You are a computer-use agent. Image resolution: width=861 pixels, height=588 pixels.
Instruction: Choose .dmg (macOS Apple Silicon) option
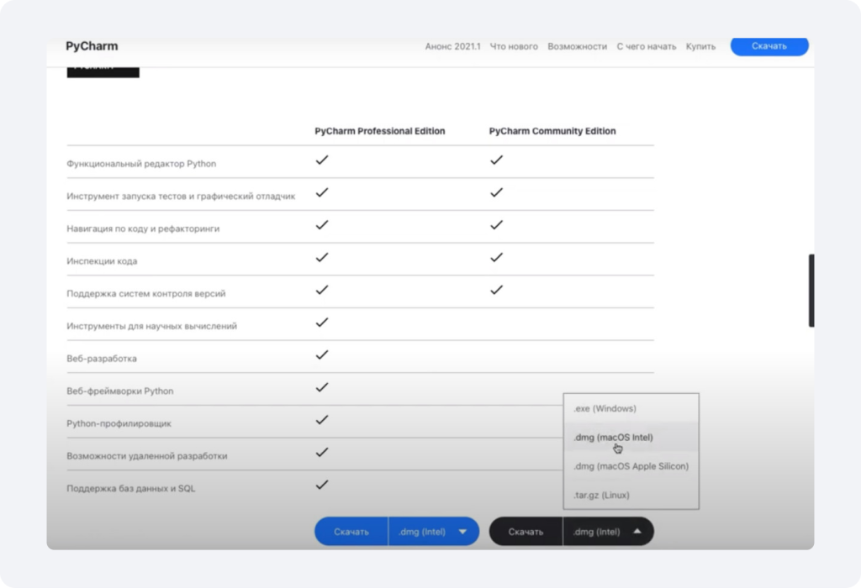[x=631, y=466]
